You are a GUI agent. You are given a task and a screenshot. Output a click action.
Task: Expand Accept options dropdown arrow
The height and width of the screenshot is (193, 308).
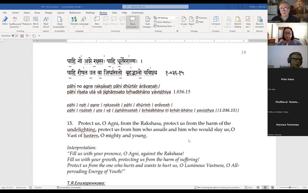pos(184,27)
